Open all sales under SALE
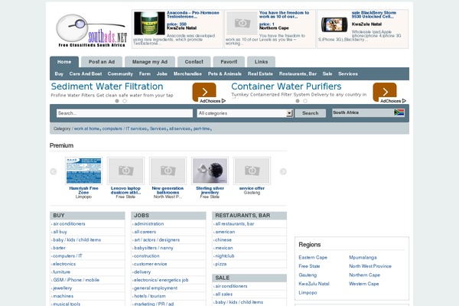Viewport: 459px width, 306px height. pos(224,294)
